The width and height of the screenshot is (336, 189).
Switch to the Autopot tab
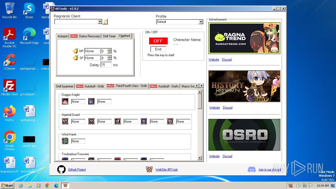click(x=63, y=36)
